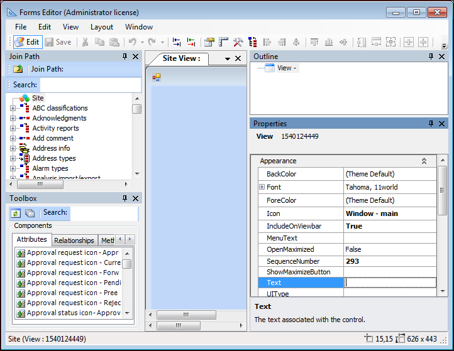Click the Text property input field
The image size is (454, 351).
390,283
